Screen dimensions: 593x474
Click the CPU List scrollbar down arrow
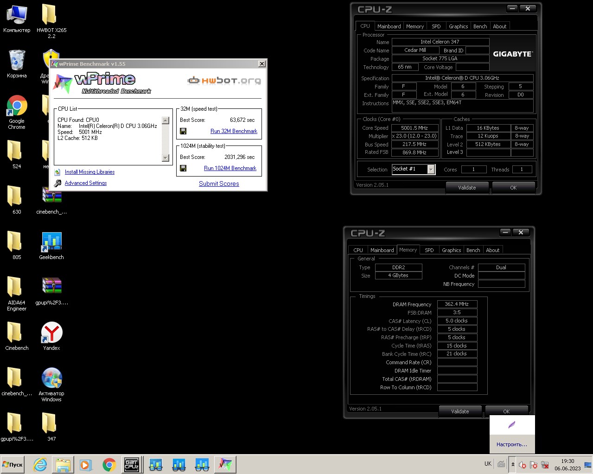click(x=166, y=158)
